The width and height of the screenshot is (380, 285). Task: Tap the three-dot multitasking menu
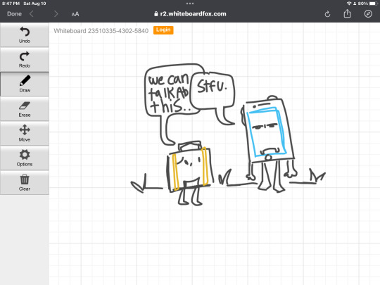[x=190, y=4]
